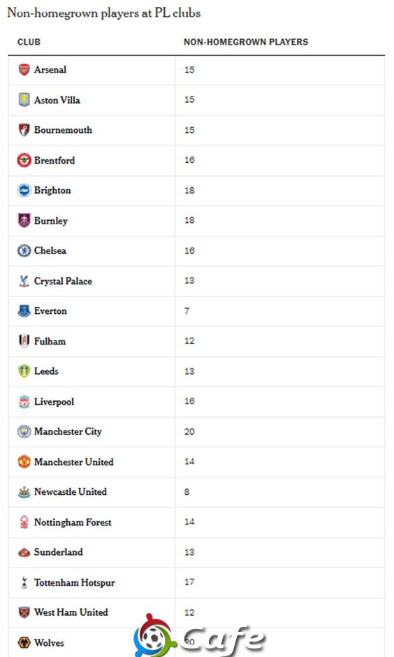Image resolution: width=394 pixels, height=657 pixels.
Task: Select the West Ham United row text
Action: tap(71, 612)
